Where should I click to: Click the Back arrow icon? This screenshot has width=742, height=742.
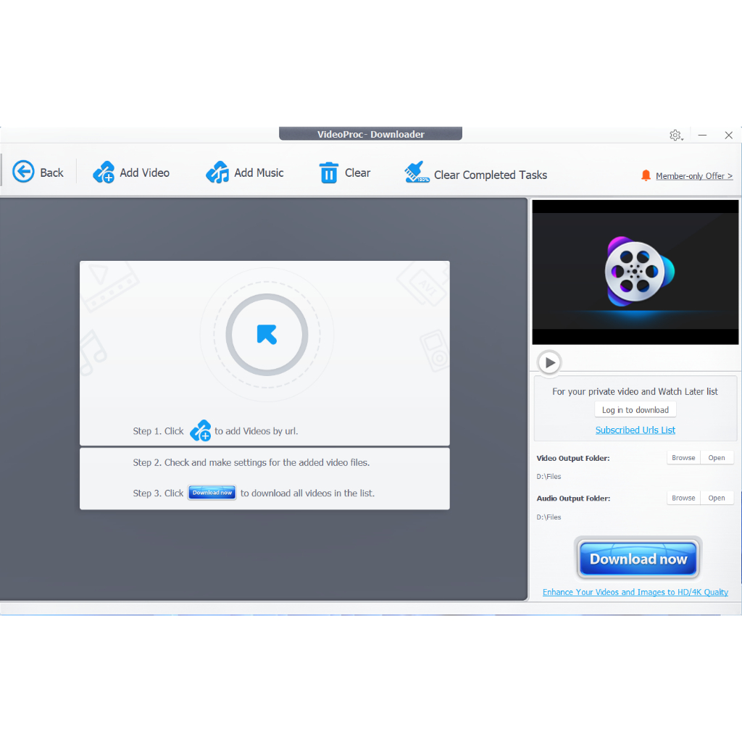point(23,172)
